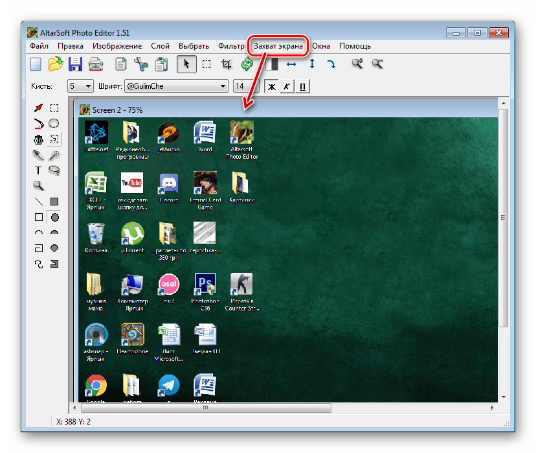Open the brush size dropdown
536x453 pixels.
(80, 86)
